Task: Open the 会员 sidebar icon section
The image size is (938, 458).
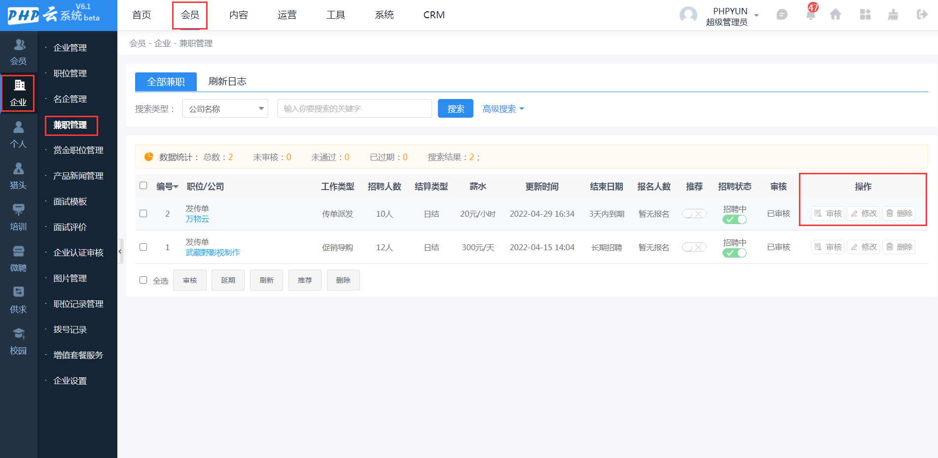Action: [x=19, y=52]
